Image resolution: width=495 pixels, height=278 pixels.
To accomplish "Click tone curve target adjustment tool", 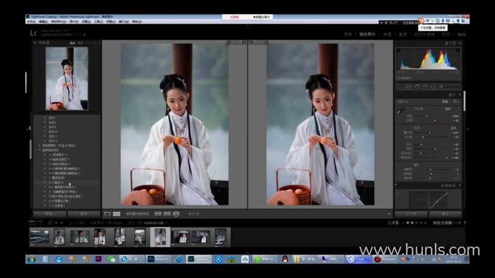I will tap(398, 193).
